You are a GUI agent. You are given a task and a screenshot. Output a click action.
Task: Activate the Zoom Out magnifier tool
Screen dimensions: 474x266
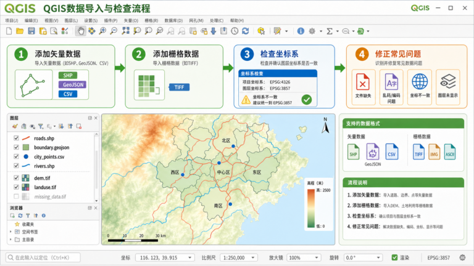tap(114, 31)
